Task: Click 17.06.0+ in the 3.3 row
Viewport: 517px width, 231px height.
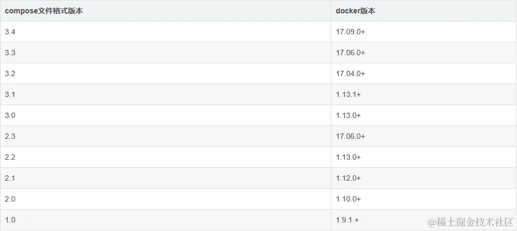Action: 424,53
